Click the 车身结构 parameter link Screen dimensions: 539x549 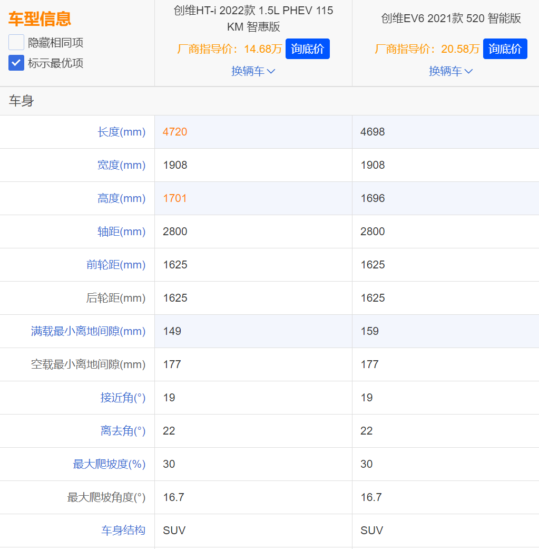[123, 530]
